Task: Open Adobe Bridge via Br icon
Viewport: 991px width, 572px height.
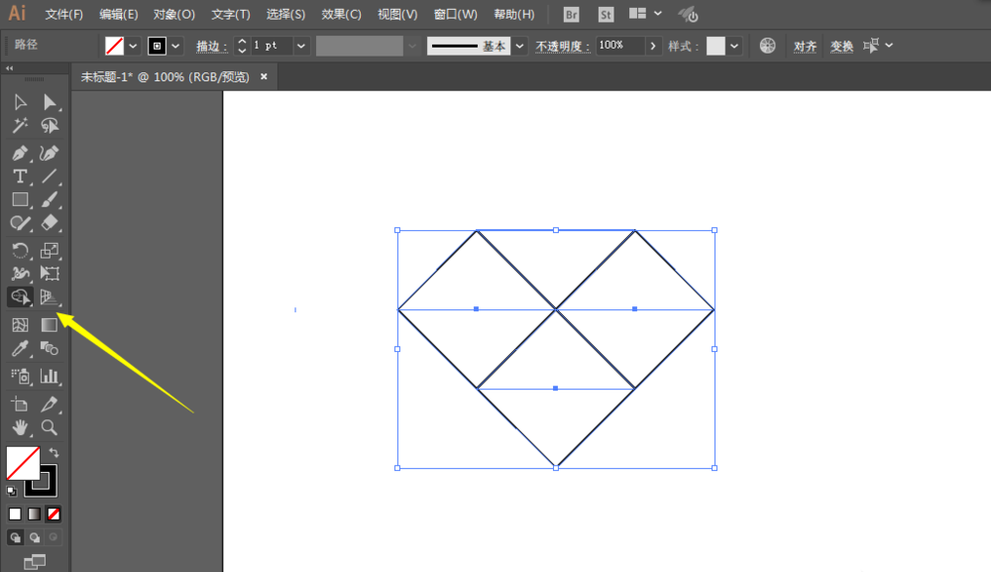Action: coord(571,15)
